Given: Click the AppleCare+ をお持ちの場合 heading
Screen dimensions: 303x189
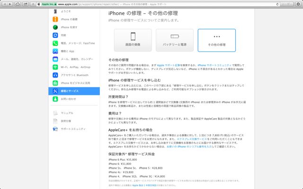Looking at the screenshot, I should [131, 130].
